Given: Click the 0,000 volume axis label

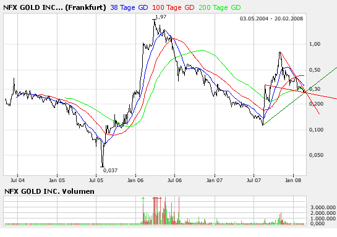Looking at the screenshot, I should (x=318, y=223).
